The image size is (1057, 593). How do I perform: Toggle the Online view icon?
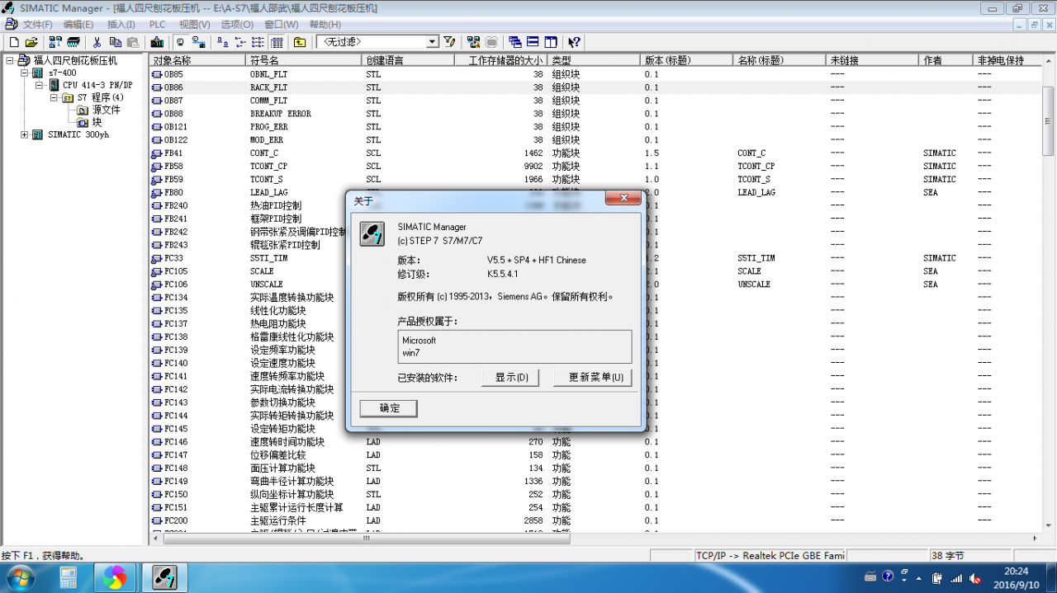[199, 41]
